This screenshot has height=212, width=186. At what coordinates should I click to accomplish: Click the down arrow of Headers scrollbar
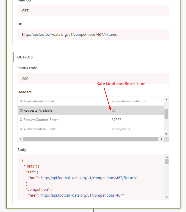coord(166,134)
